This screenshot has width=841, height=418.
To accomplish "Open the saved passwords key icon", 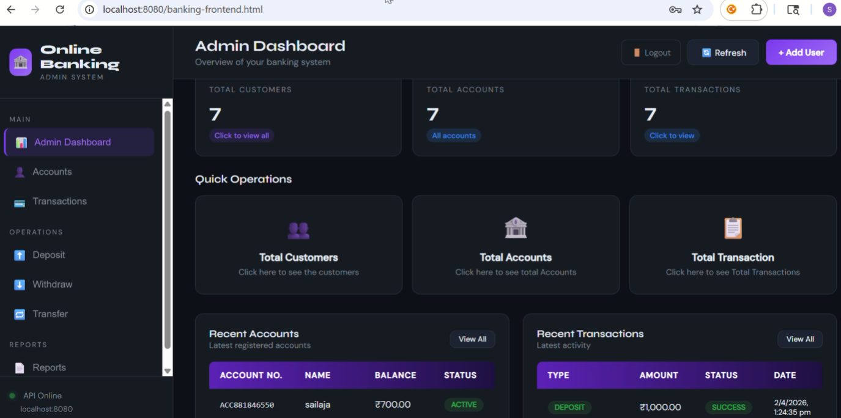I will point(675,10).
